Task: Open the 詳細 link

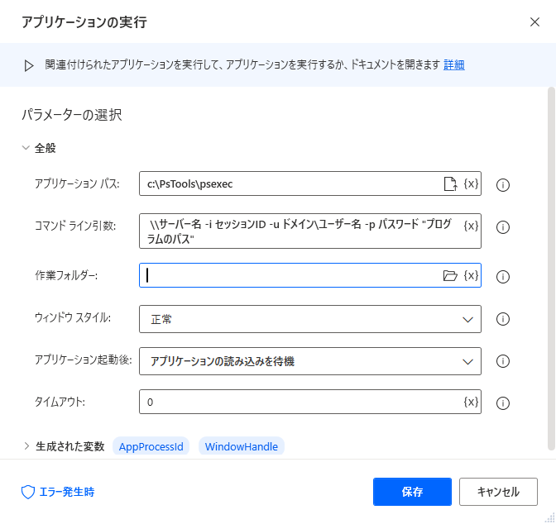Action: point(454,64)
